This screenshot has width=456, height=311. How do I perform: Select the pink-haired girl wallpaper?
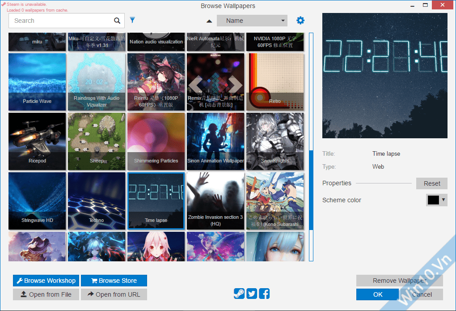pos(156,247)
